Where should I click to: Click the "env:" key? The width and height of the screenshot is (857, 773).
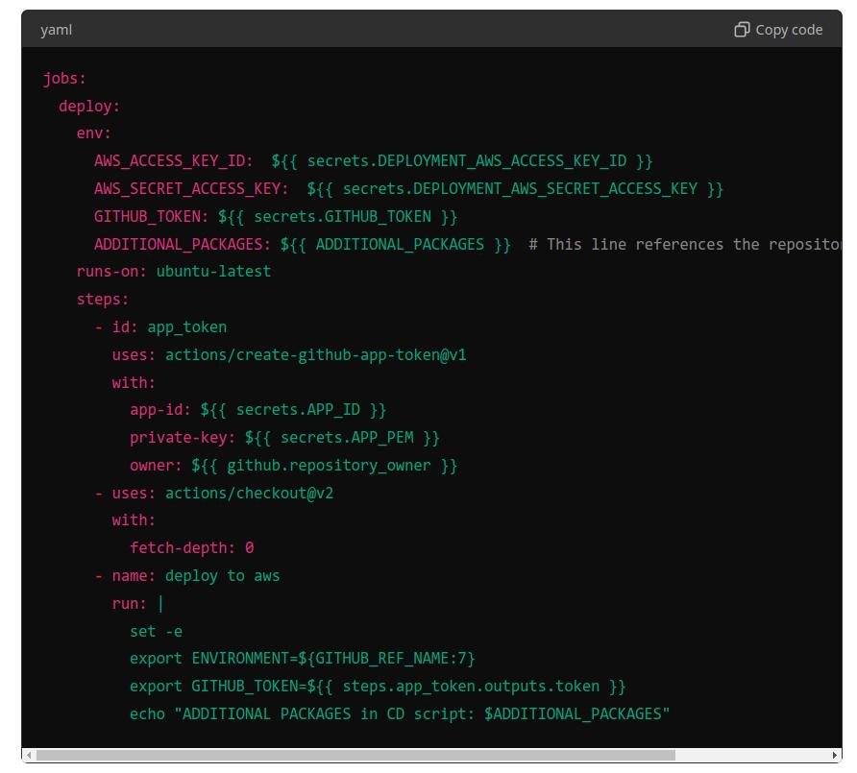click(93, 133)
